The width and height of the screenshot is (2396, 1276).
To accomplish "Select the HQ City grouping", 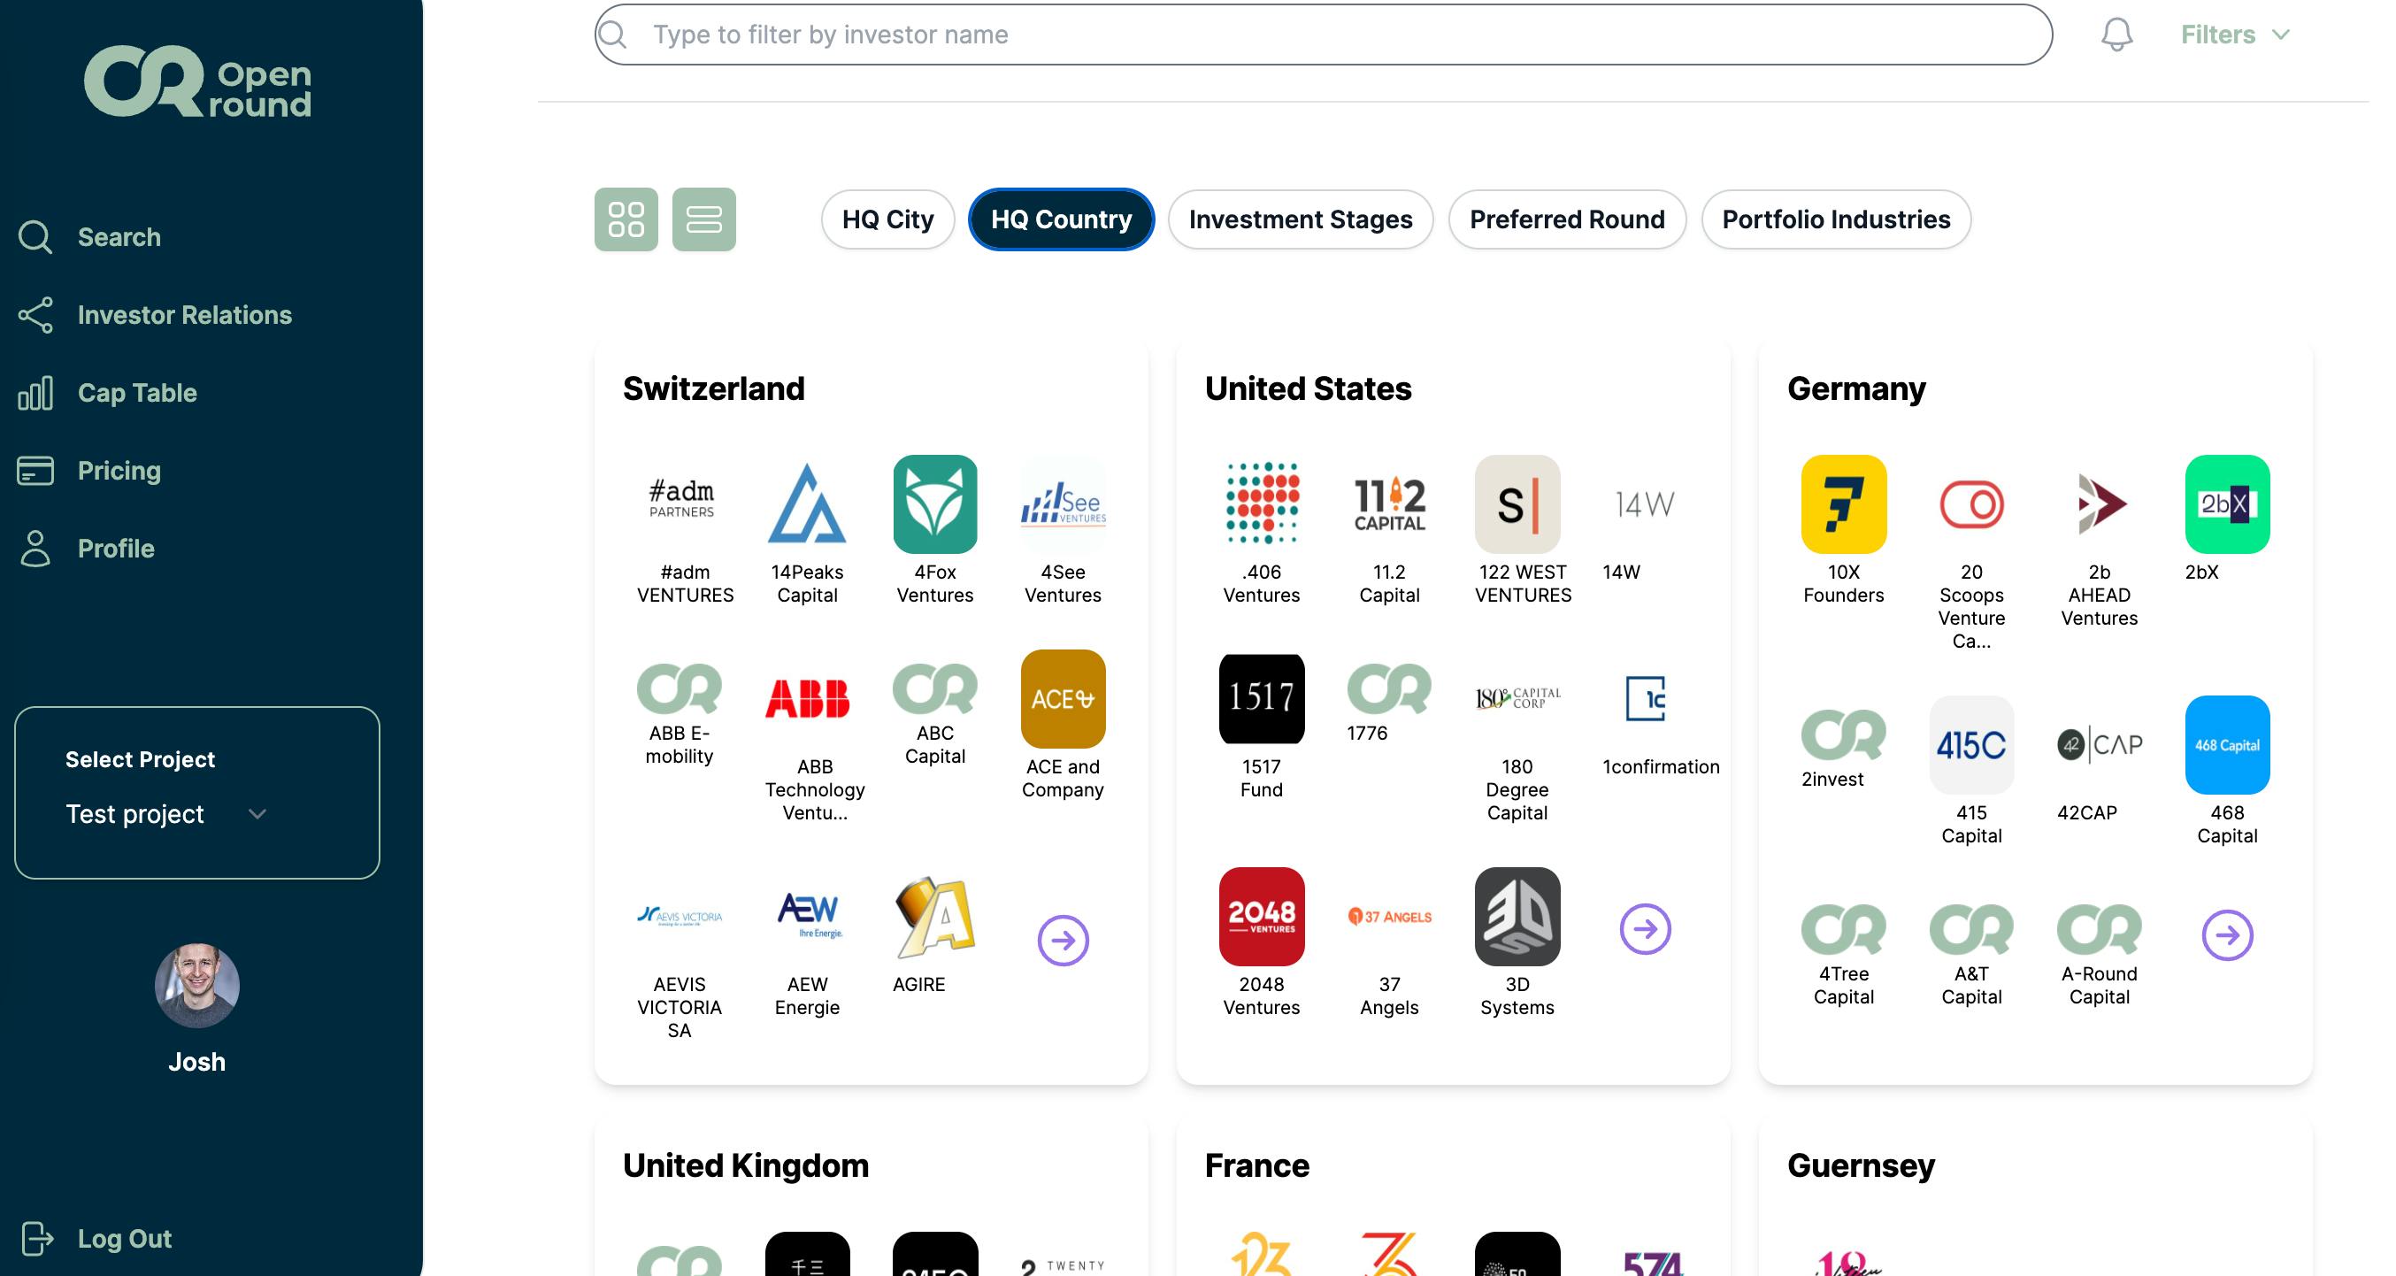I will (887, 219).
